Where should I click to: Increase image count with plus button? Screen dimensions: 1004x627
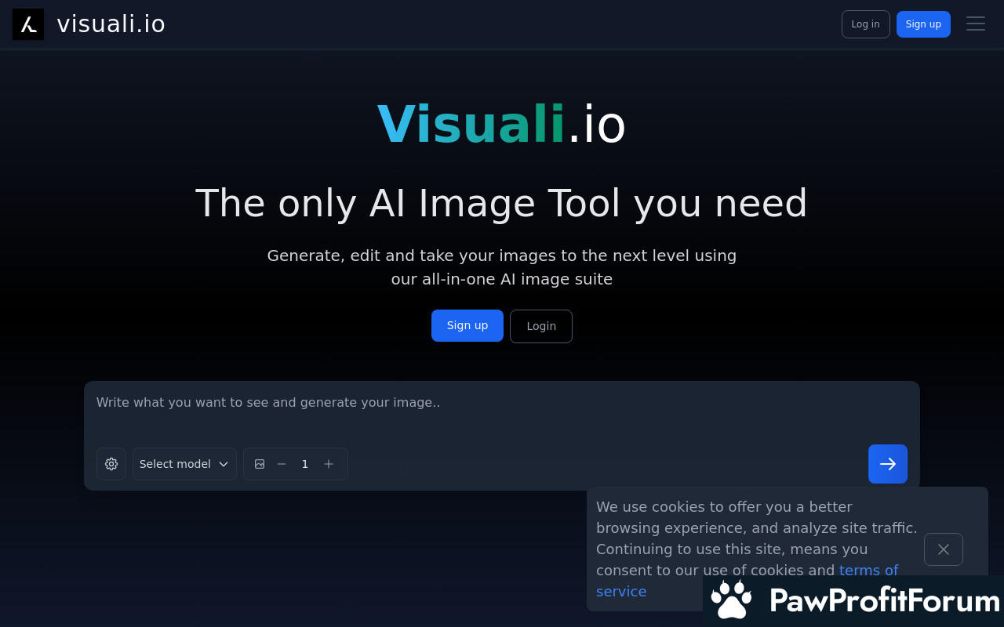[x=329, y=464]
